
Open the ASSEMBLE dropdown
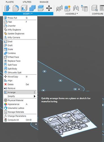tap(71, 14)
